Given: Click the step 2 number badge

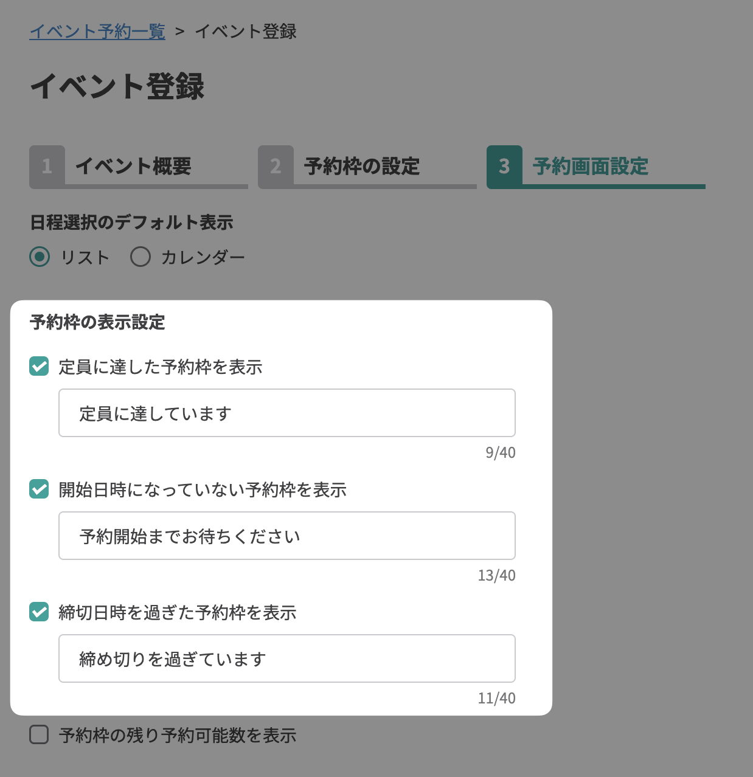Looking at the screenshot, I should coord(276,166).
